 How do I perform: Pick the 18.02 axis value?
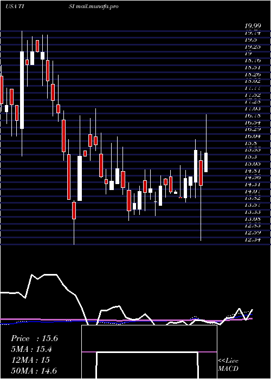(252, 81)
